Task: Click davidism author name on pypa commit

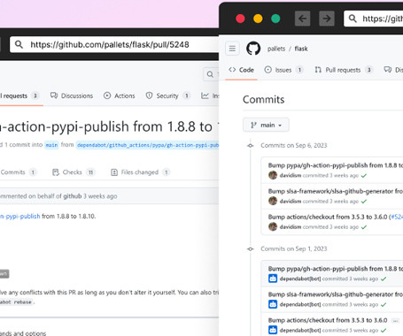Action: [291, 175]
